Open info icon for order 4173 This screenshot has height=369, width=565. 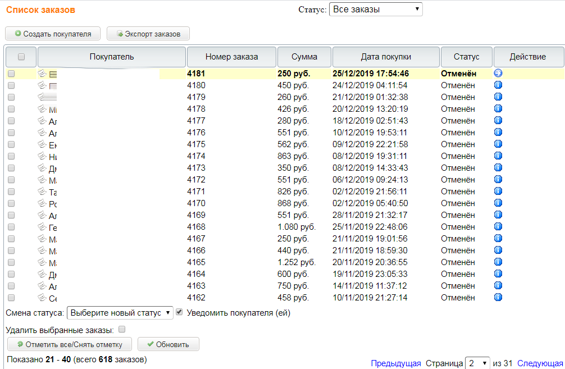pyautogui.click(x=498, y=167)
